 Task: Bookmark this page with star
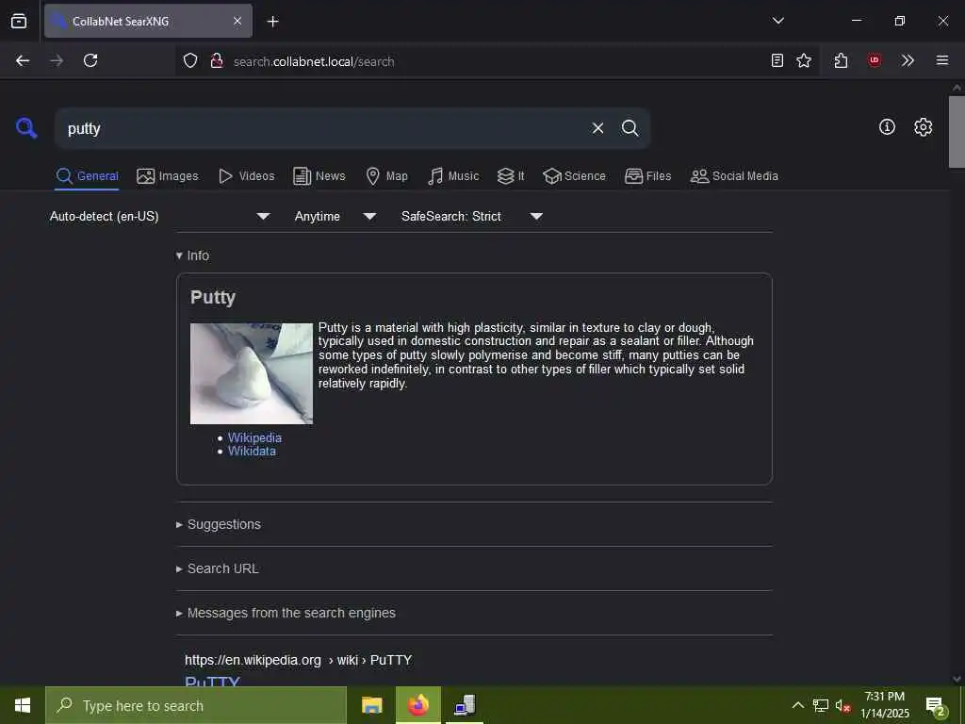click(804, 60)
